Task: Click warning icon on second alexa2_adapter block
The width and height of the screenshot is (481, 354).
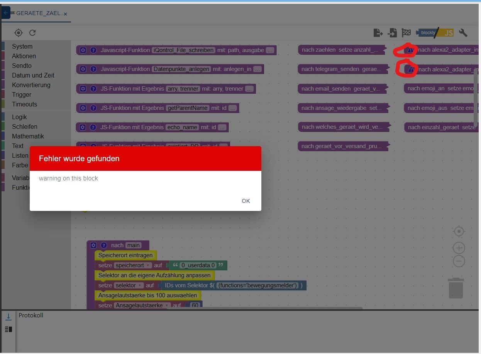Action: (x=411, y=69)
